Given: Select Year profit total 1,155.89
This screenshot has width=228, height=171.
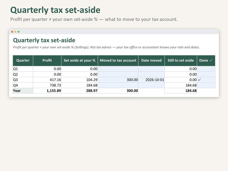Looking at the screenshot, I should [47, 91].
